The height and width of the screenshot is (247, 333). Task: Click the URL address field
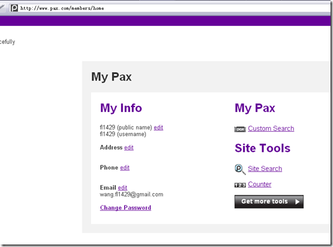pos(170,8)
